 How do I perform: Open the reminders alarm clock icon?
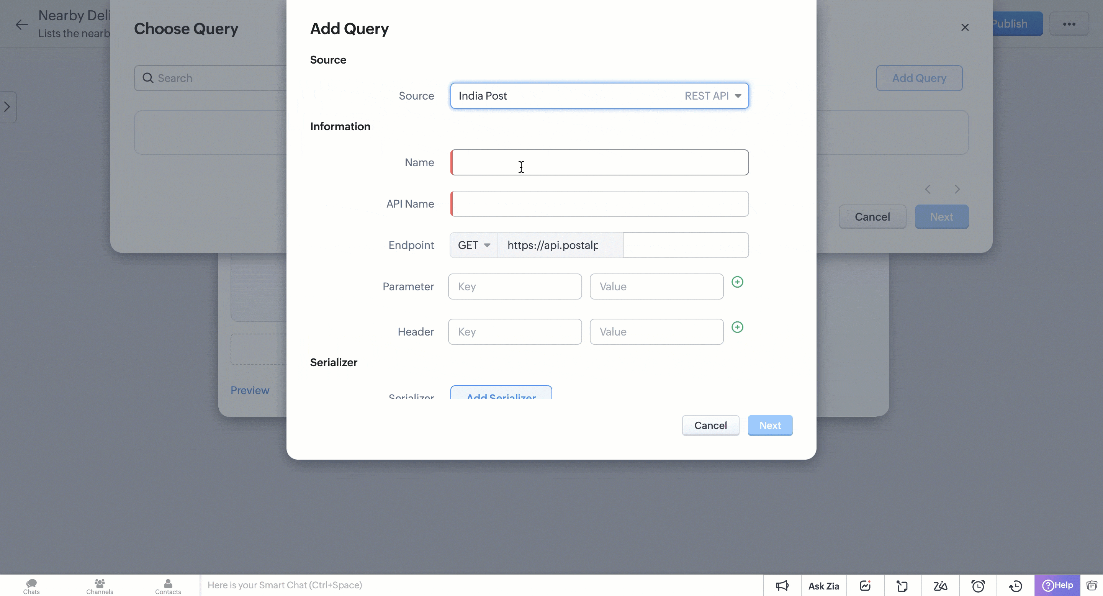[978, 586]
